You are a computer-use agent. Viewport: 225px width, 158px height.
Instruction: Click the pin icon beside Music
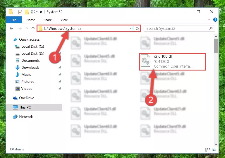60,75
